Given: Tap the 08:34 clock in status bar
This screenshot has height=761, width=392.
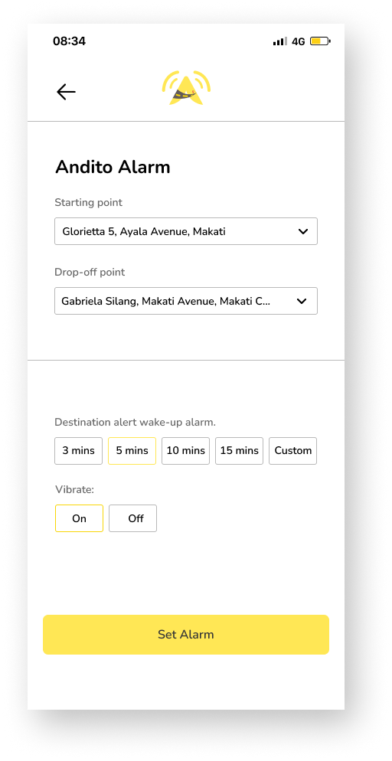Looking at the screenshot, I should click(70, 41).
